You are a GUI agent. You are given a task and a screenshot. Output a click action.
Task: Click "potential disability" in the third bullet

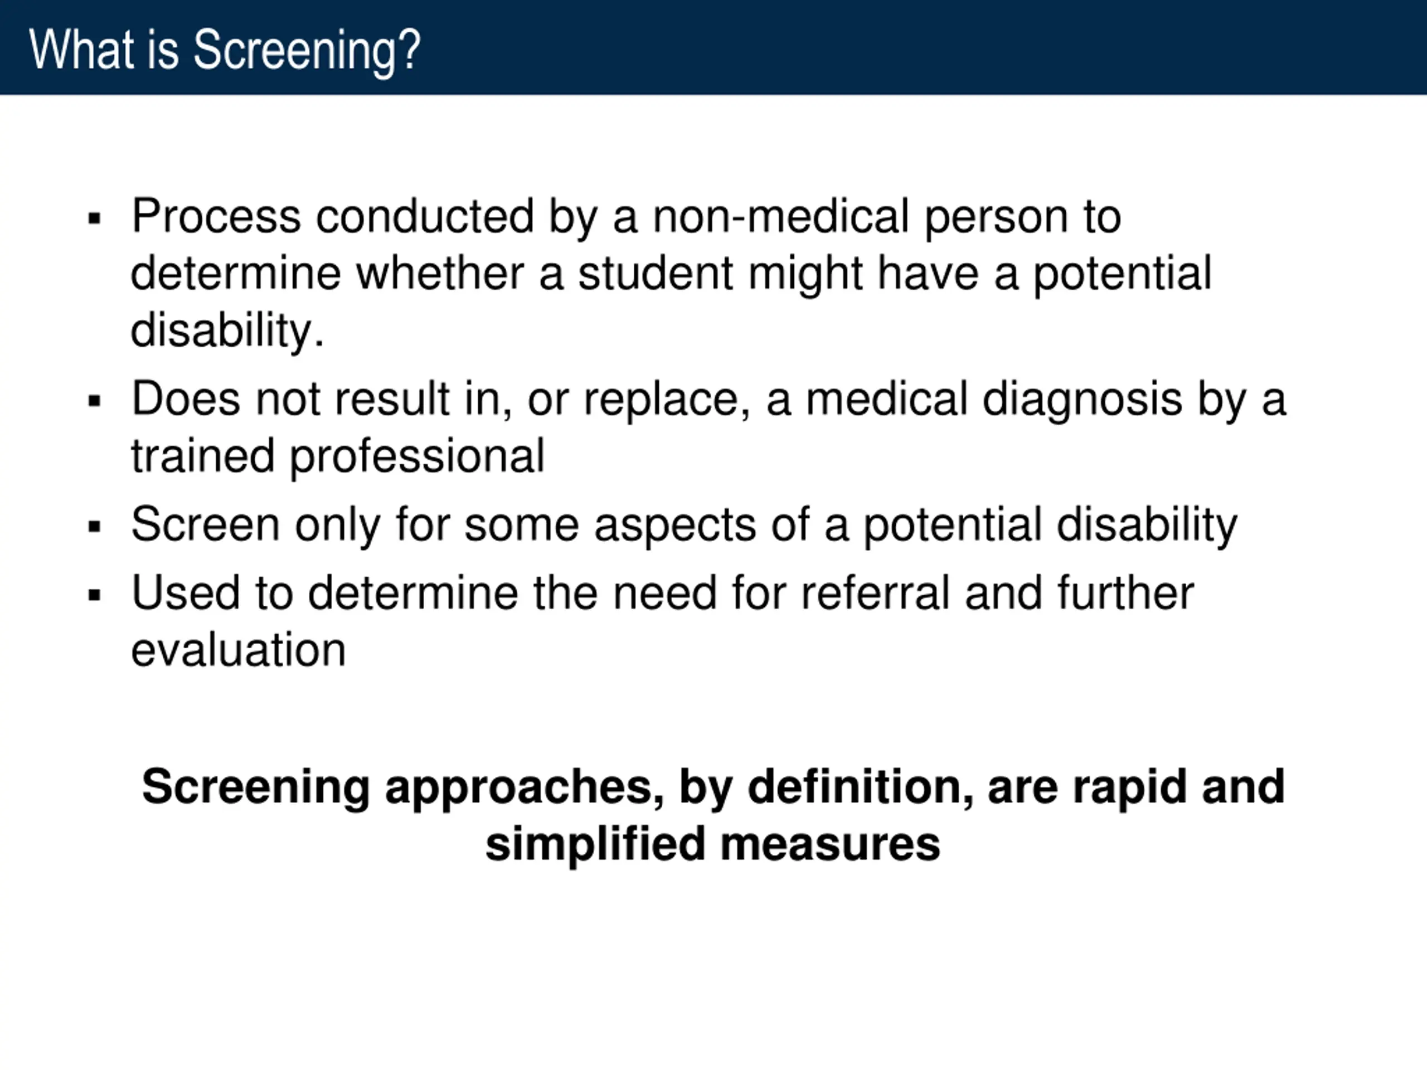1050,526
